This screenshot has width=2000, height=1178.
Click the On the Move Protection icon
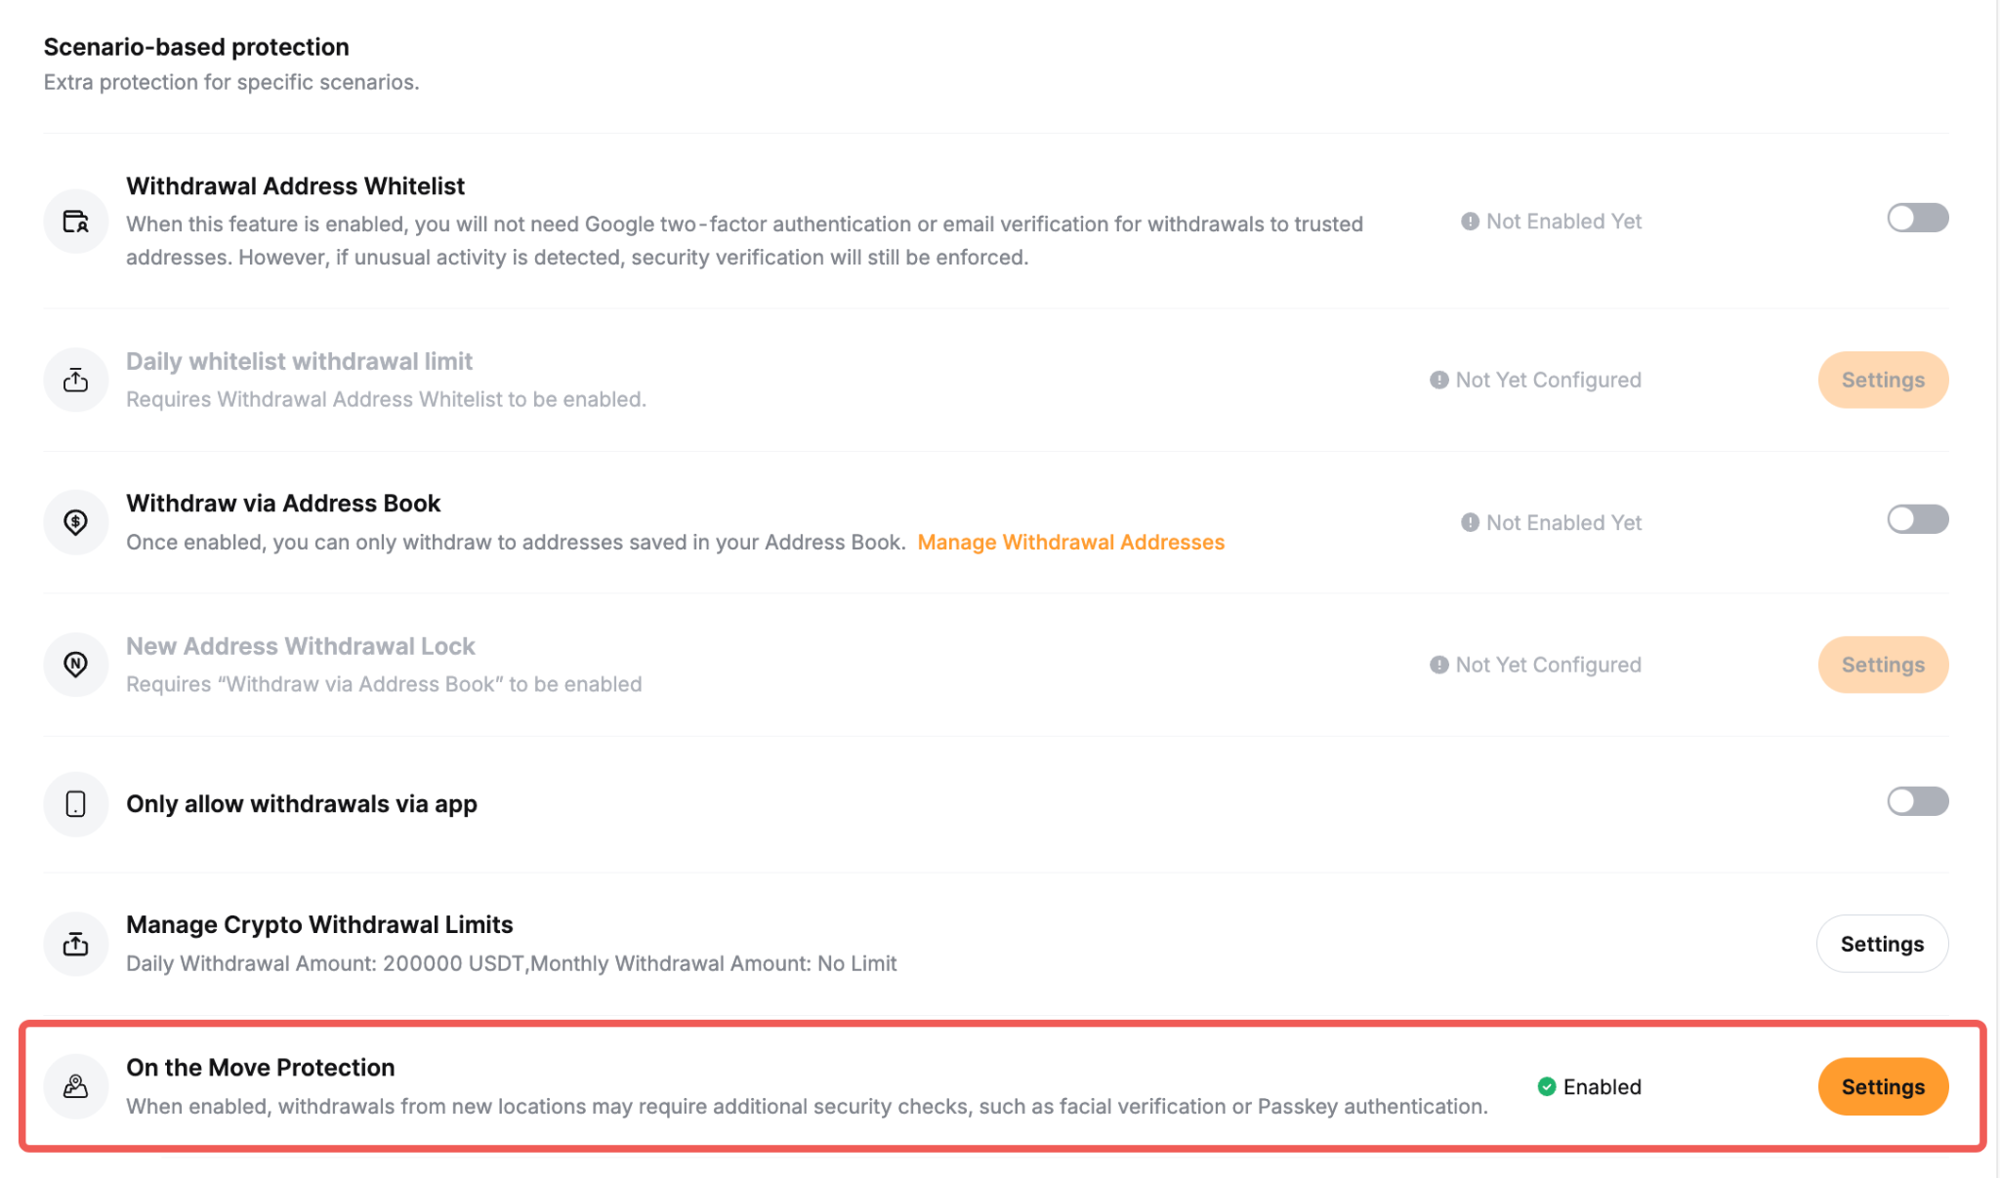pyautogui.click(x=75, y=1086)
